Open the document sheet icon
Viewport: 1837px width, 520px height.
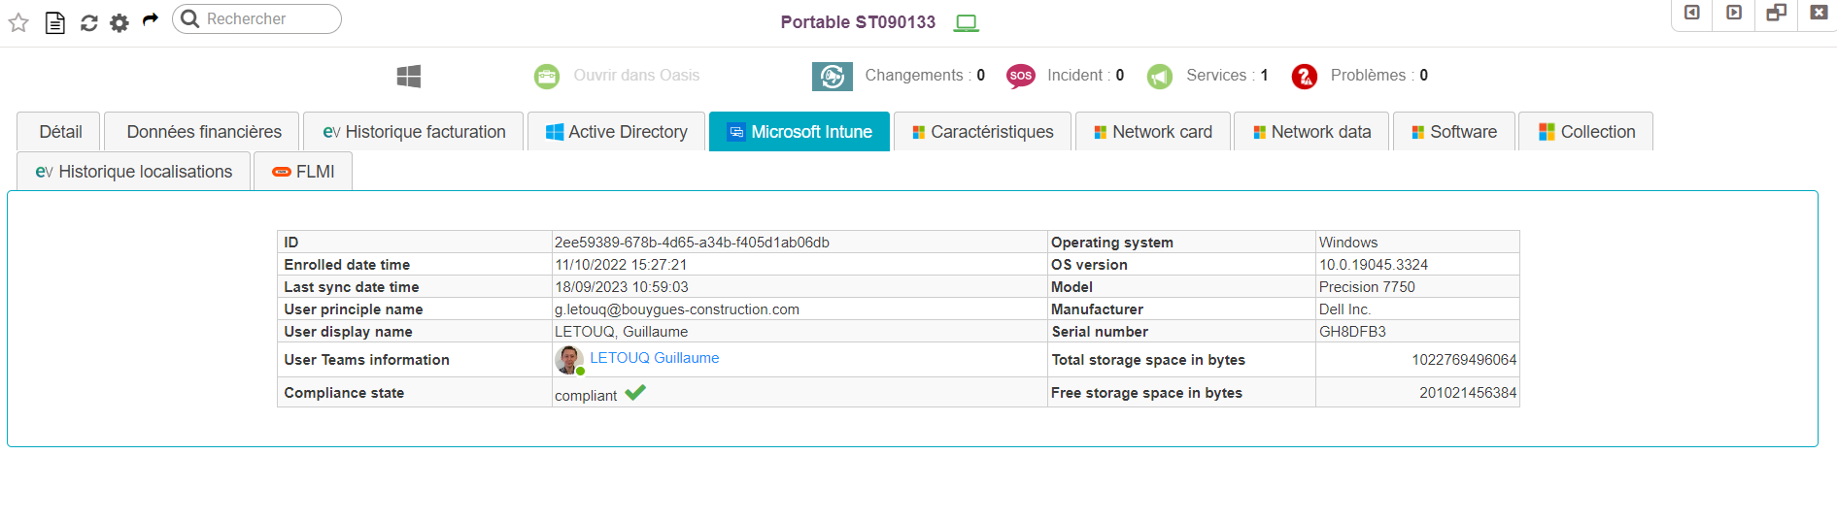[55, 22]
